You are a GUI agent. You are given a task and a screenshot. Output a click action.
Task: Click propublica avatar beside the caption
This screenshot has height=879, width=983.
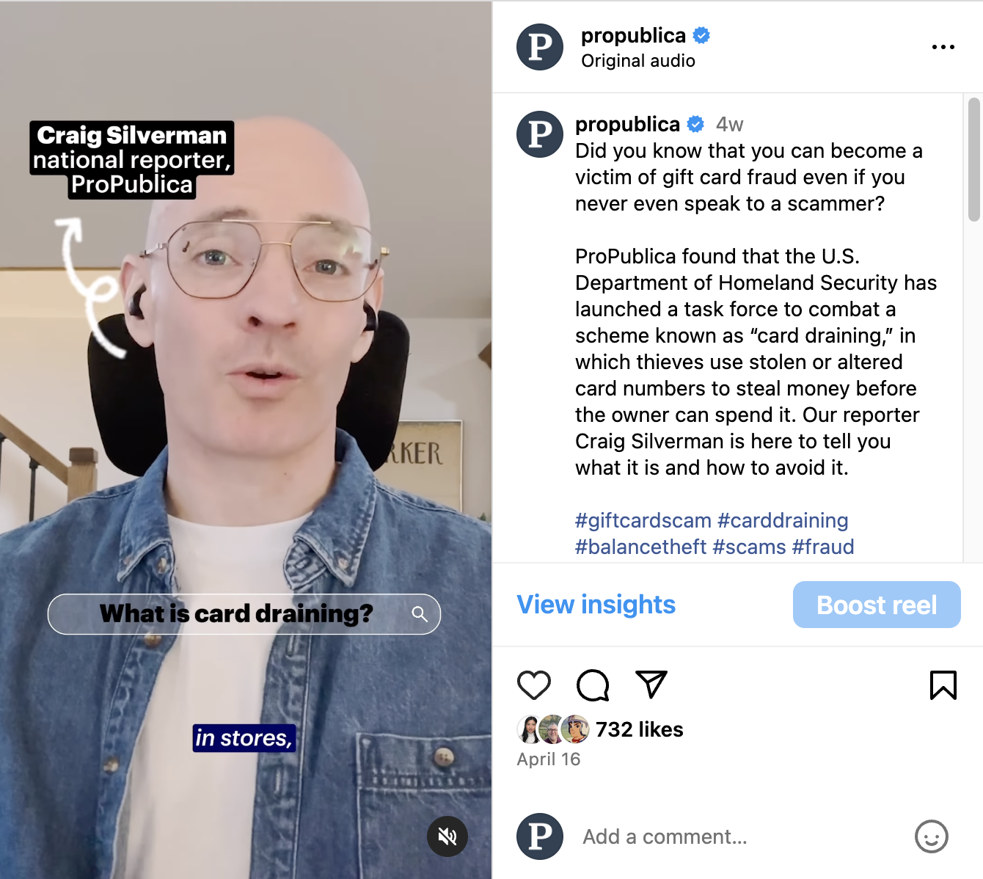tap(540, 134)
